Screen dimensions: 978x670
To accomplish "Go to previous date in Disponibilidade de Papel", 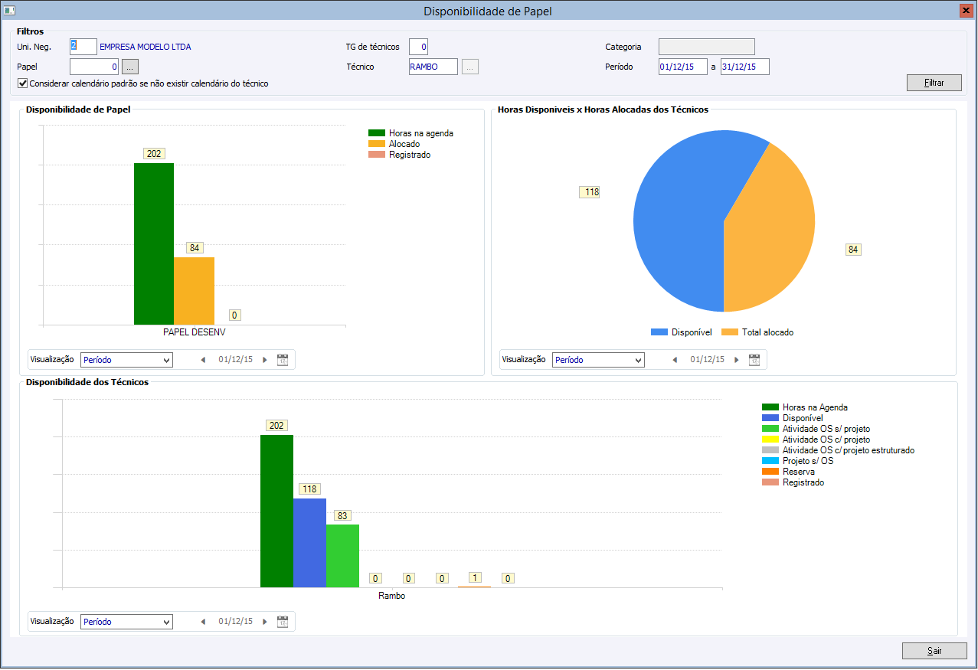I will 203,360.
